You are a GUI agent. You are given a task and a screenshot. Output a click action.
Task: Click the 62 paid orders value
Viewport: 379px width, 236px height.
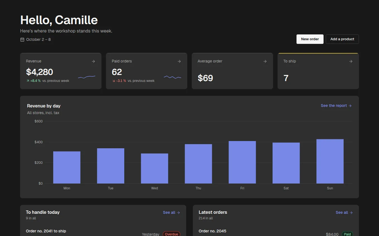pos(117,72)
